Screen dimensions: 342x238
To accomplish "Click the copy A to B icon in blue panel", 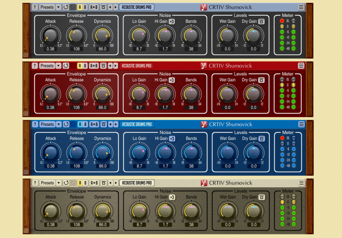I will pos(94,124).
